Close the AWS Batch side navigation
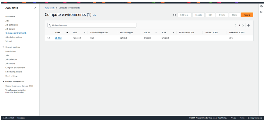266x123 pixels. tap(35, 8)
